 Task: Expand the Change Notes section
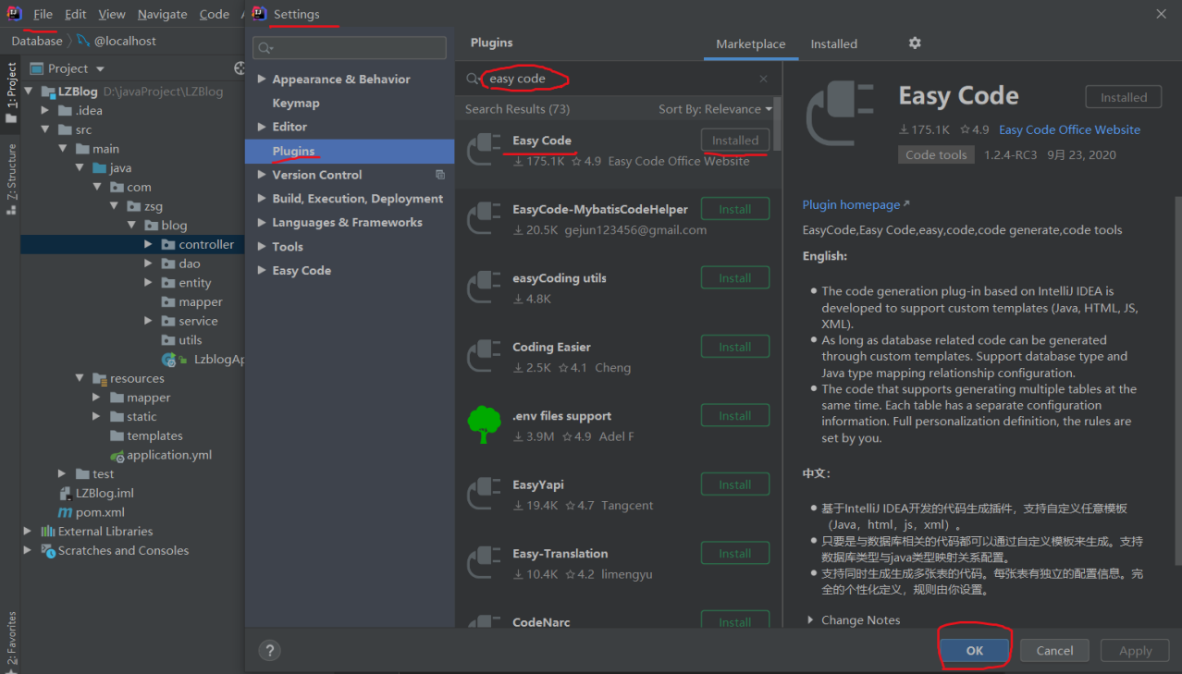[x=811, y=620]
